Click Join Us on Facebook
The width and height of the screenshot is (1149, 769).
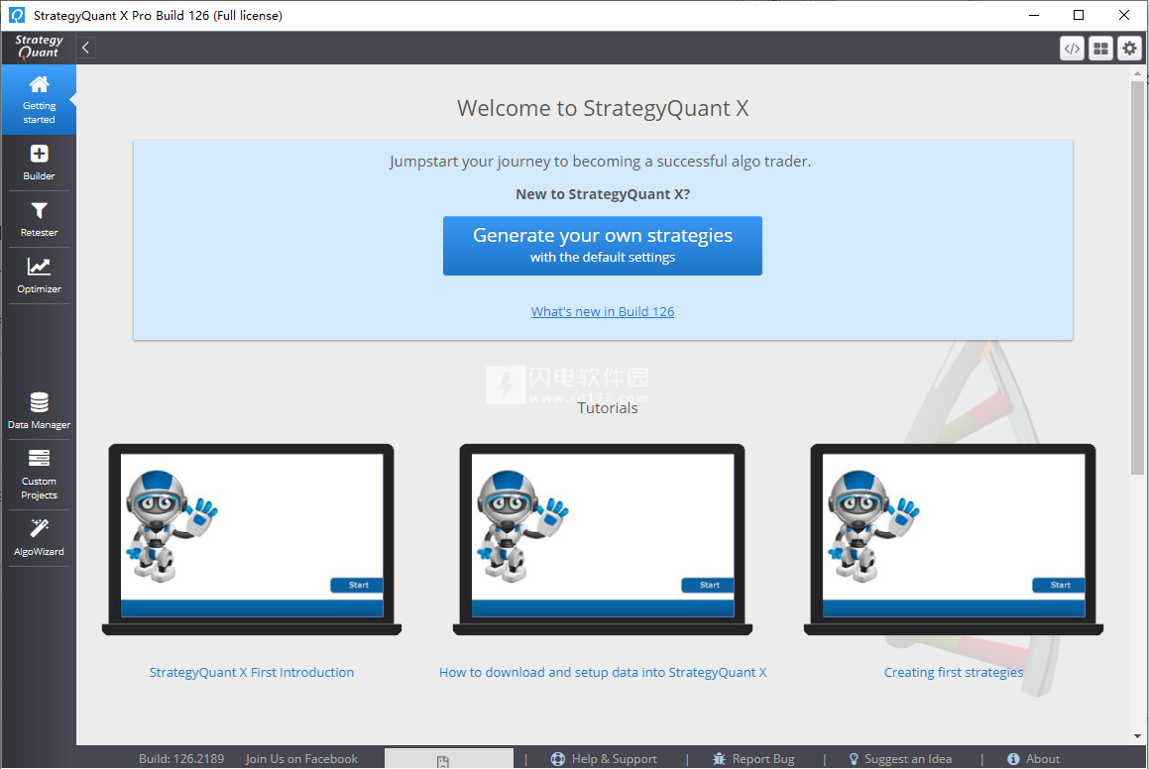pyautogui.click(x=301, y=759)
